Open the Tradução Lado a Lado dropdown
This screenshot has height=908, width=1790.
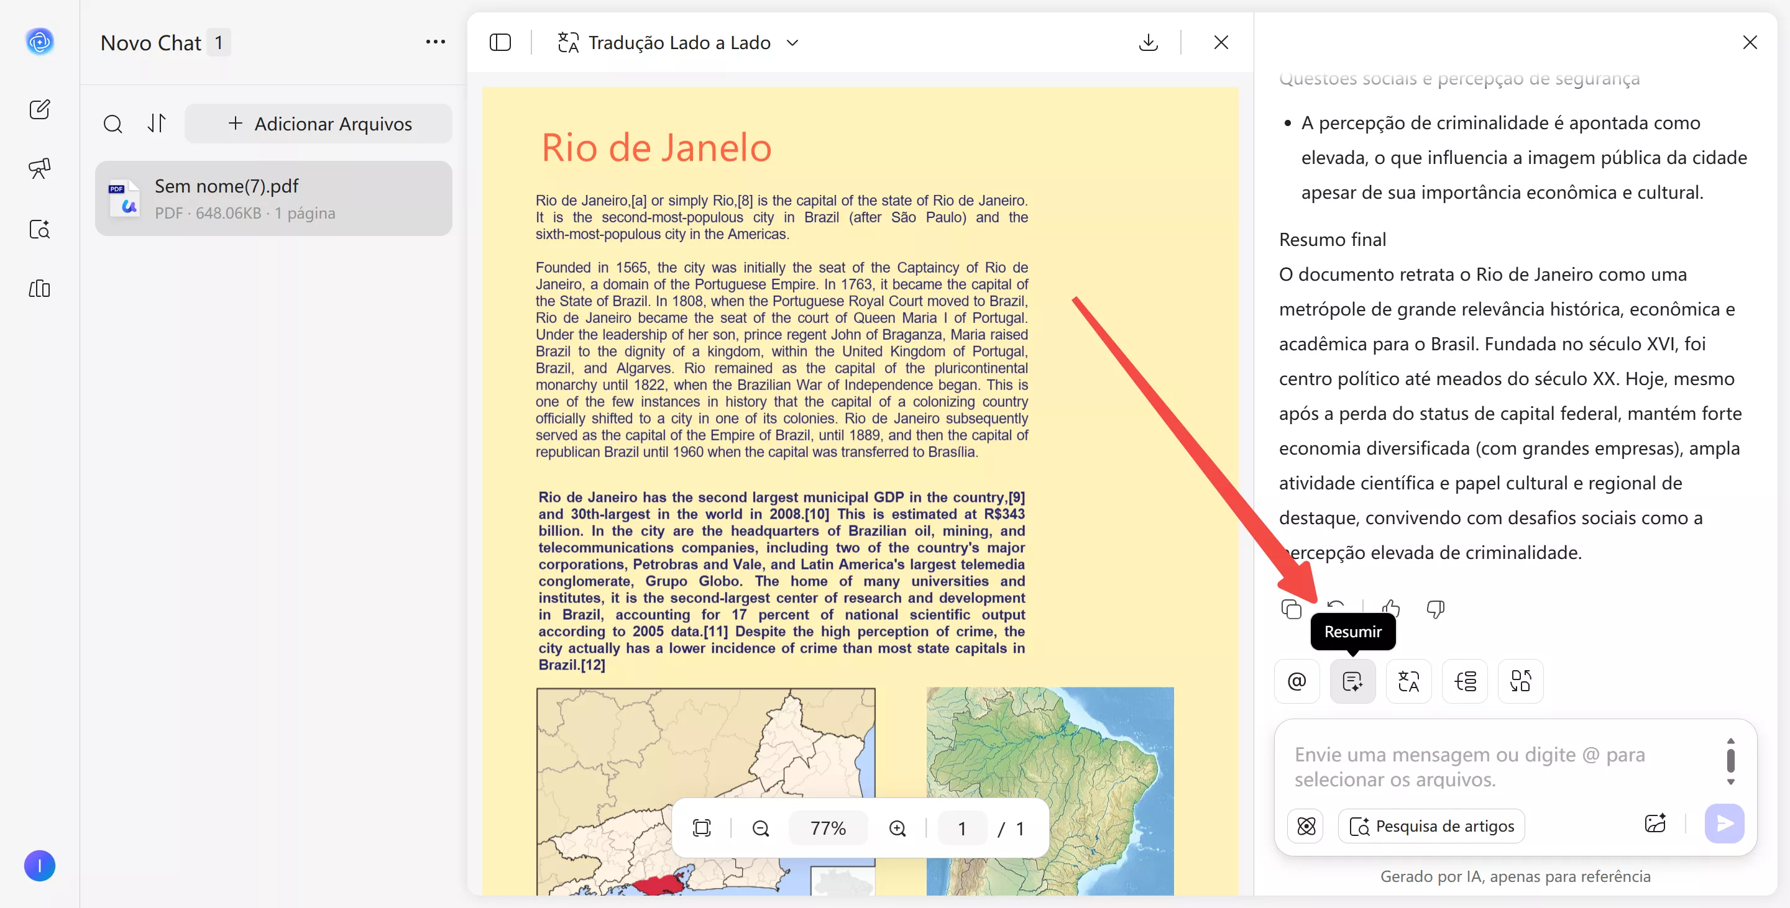[x=793, y=42]
